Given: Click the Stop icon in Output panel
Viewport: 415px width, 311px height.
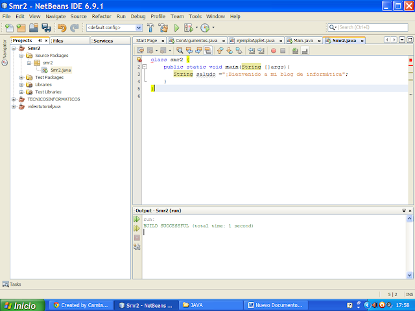Looking at the screenshot, I should [x=137, y=238].
